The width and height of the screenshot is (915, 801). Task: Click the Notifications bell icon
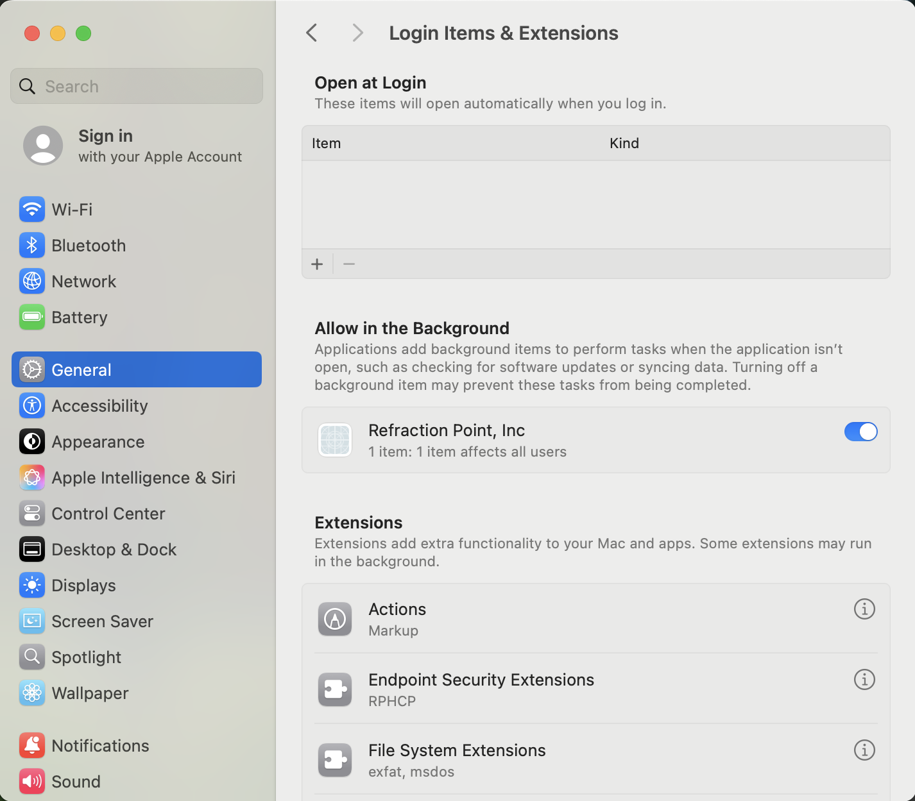[32, 746]
